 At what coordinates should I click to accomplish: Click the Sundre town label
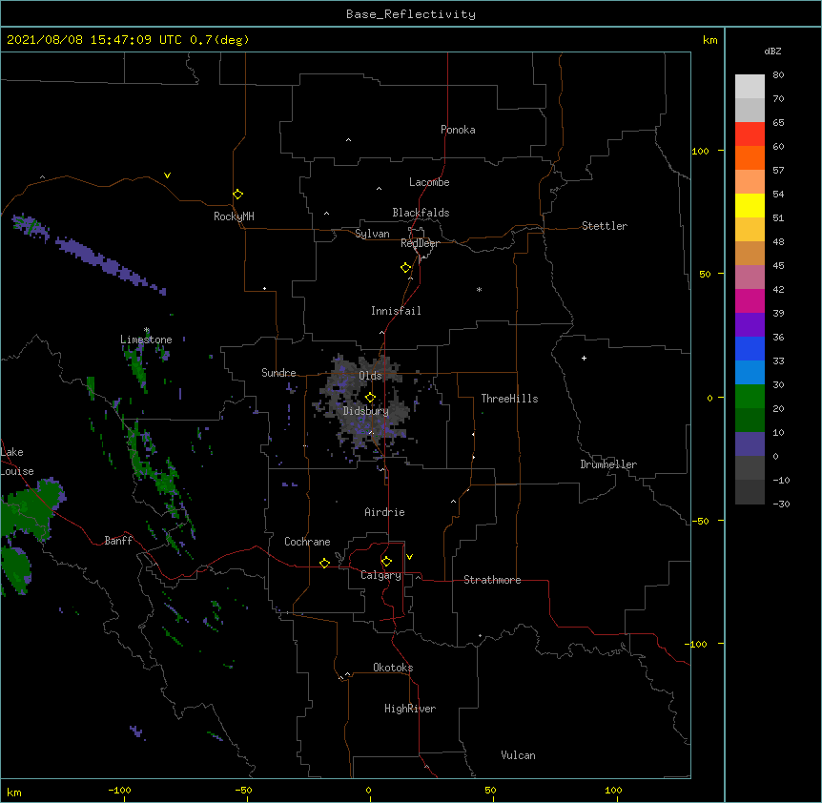(x=278, y=373)
